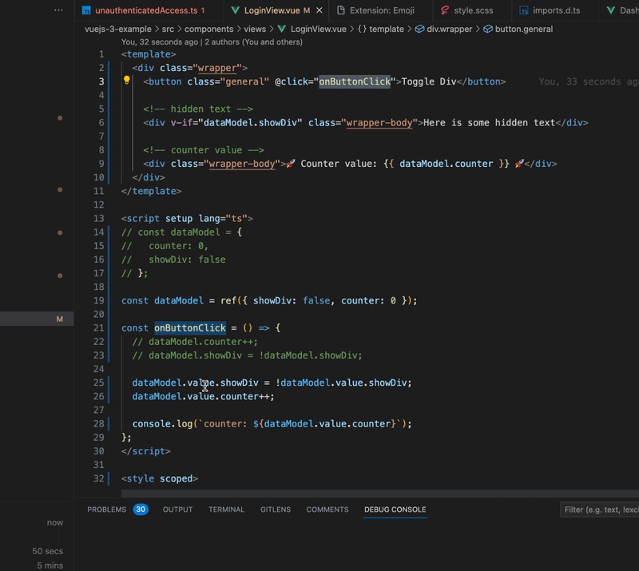Open the imports.d.ts tab

click(x=555, y=10)
